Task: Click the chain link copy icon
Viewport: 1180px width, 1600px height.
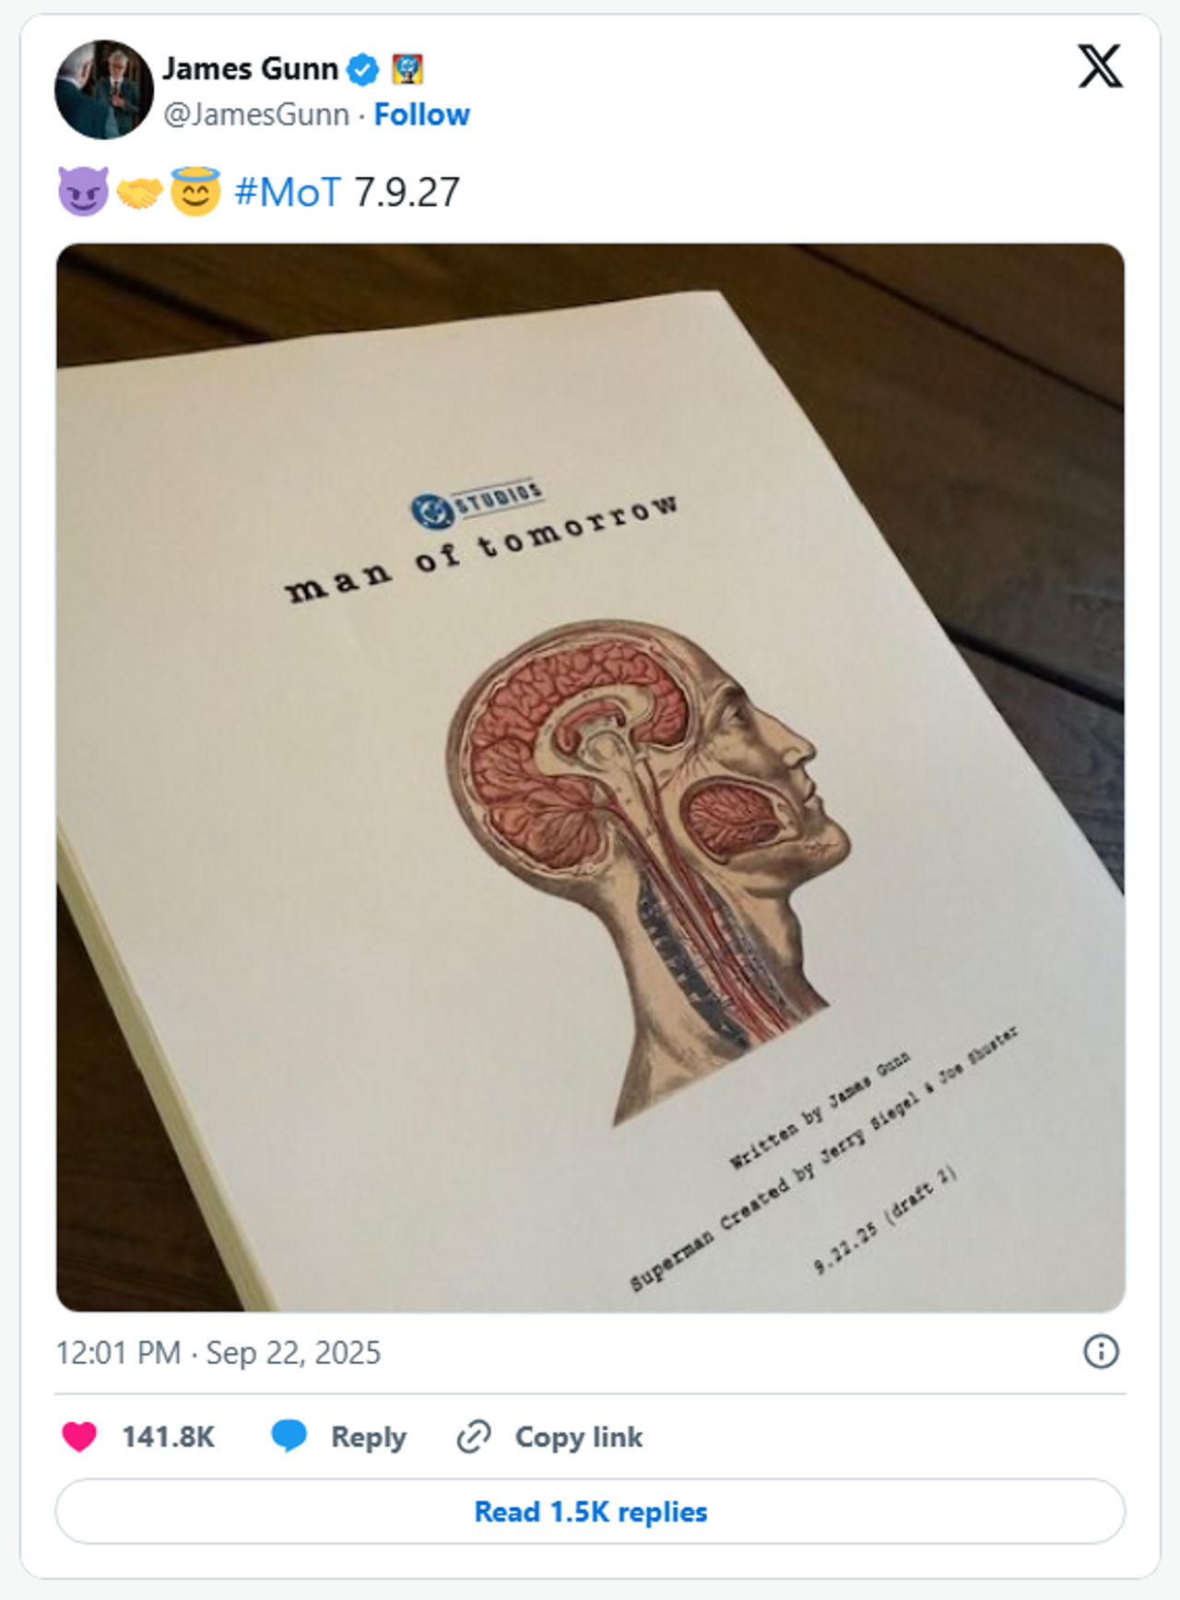Action: (474, 1437)
